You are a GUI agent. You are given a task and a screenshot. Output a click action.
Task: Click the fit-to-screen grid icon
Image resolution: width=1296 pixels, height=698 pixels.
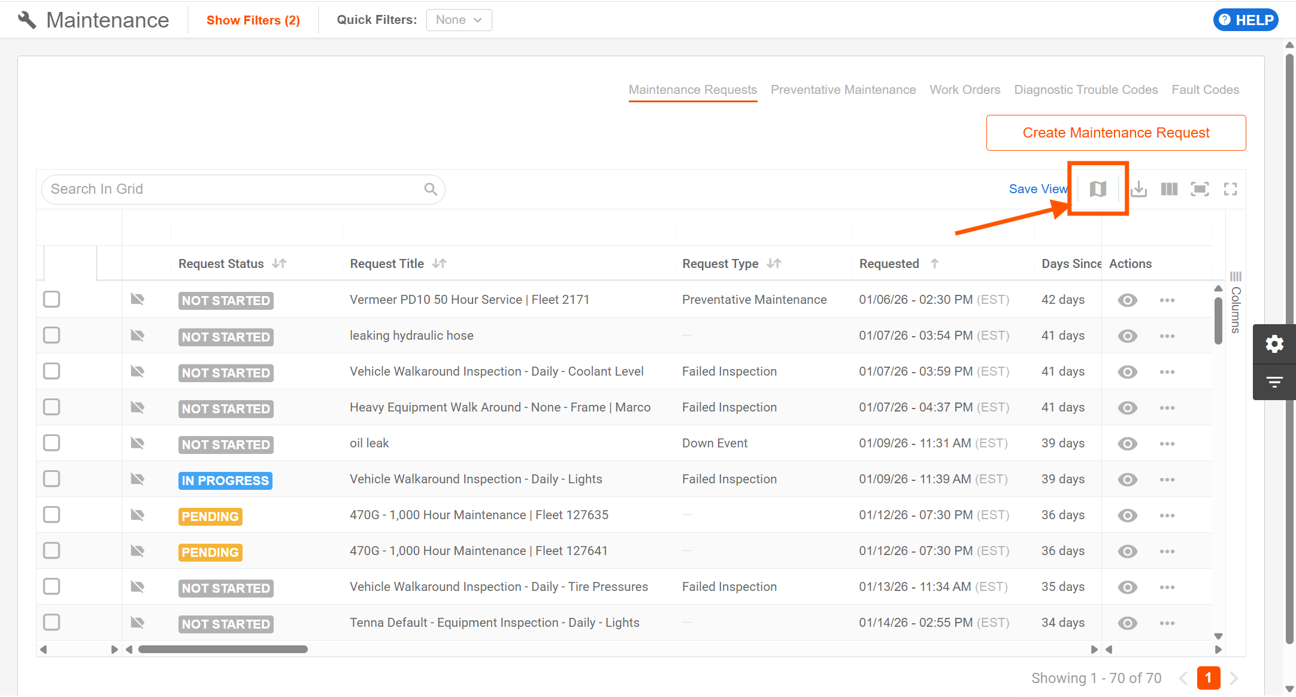click(x=1200, y=189)
